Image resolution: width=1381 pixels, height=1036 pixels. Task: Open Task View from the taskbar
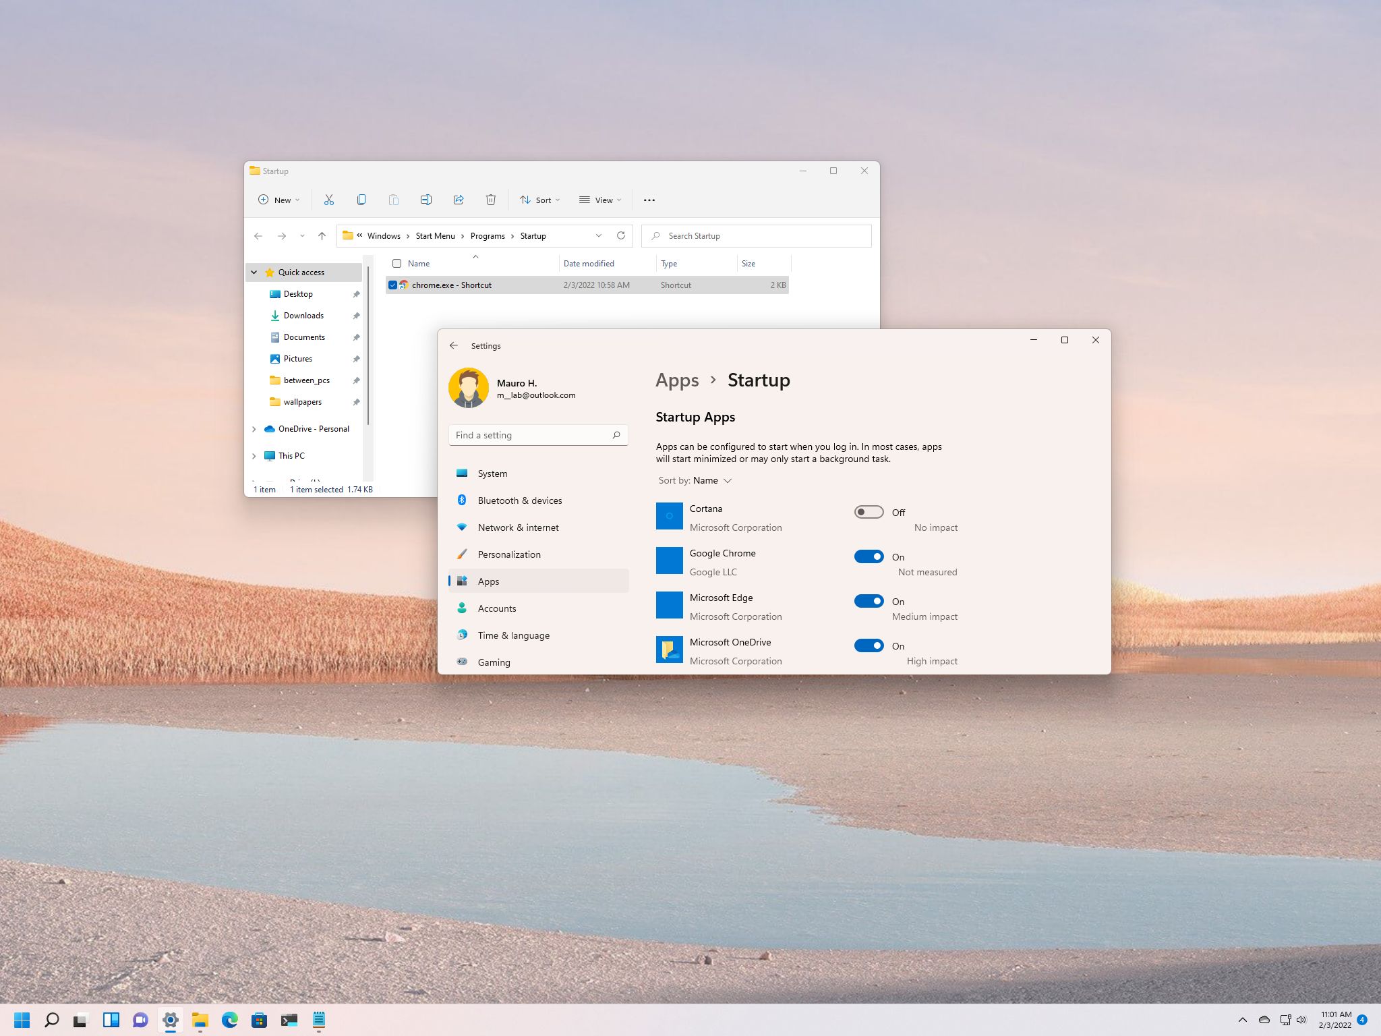(x=81, y=1020)
